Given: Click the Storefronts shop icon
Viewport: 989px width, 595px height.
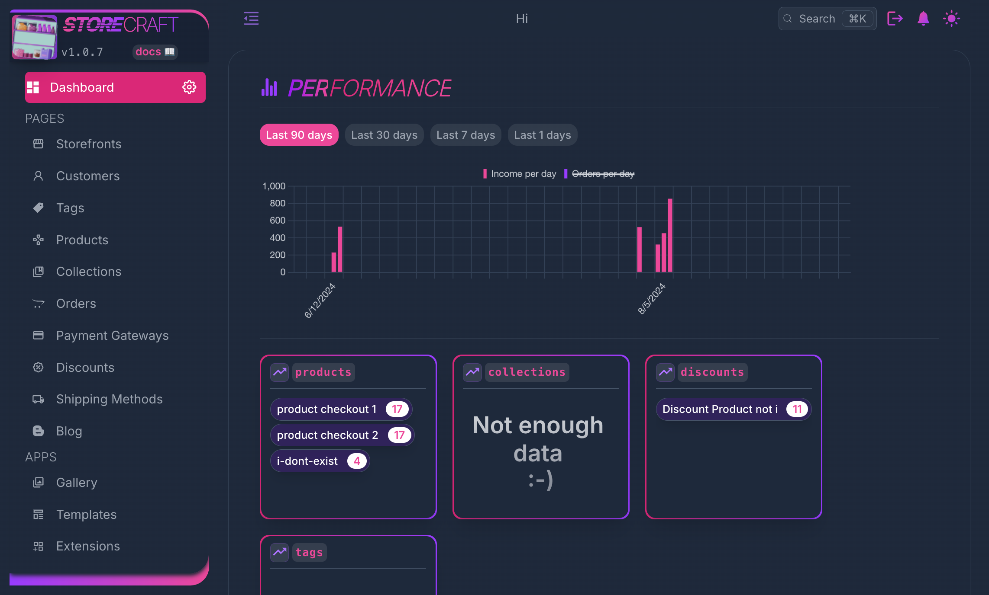Looking at the screenshot, I should [38, 144].
